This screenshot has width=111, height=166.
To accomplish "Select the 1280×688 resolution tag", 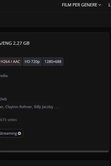I will pos(53,62).
